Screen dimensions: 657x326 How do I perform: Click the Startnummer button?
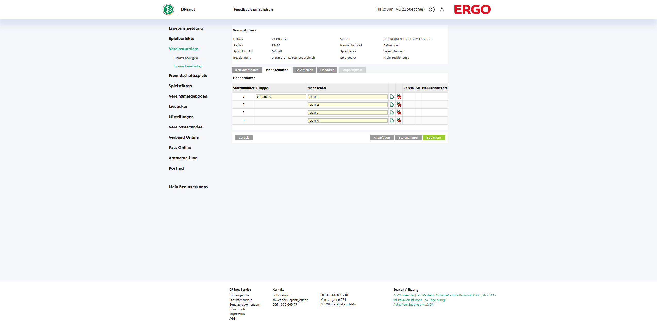pyautogui.click(x=408, y=138)
